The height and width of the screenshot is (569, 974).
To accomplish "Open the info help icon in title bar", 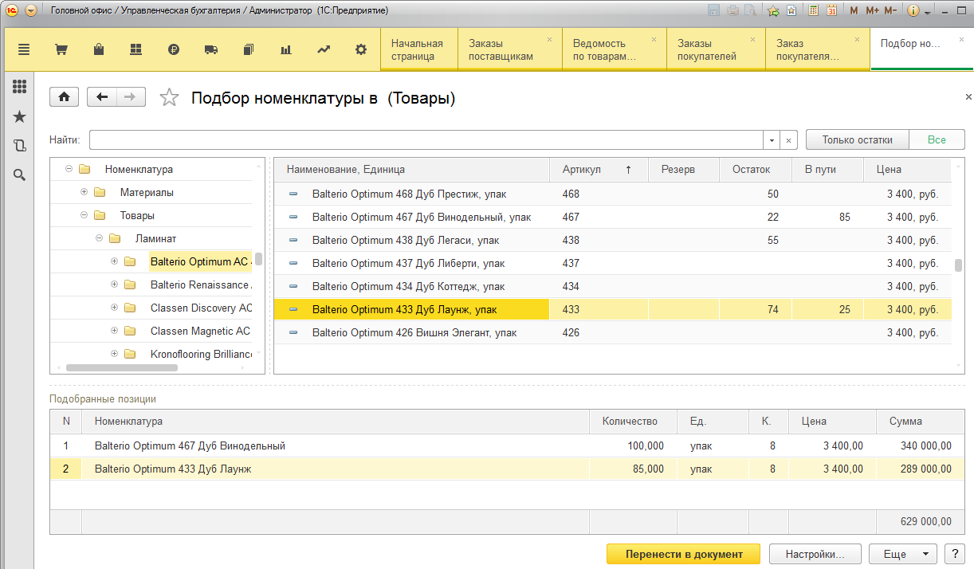I will click(913, 11).
